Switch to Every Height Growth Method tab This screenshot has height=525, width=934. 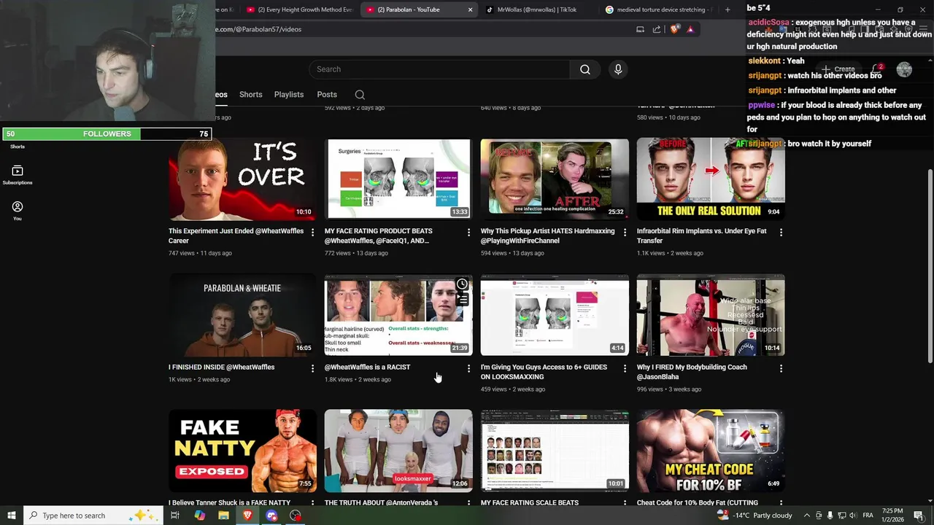click(x=299, y=9)
